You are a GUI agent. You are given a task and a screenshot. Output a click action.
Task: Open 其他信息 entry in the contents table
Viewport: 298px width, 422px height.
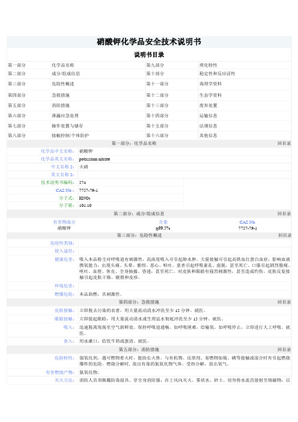tap(208, 135)
